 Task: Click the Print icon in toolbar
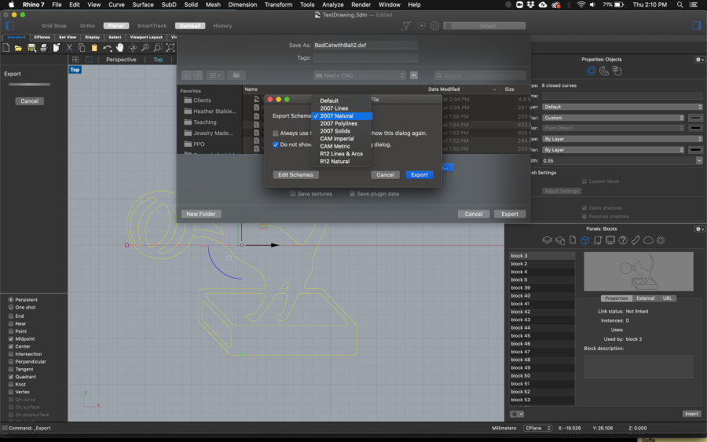[x=44, y=47]
